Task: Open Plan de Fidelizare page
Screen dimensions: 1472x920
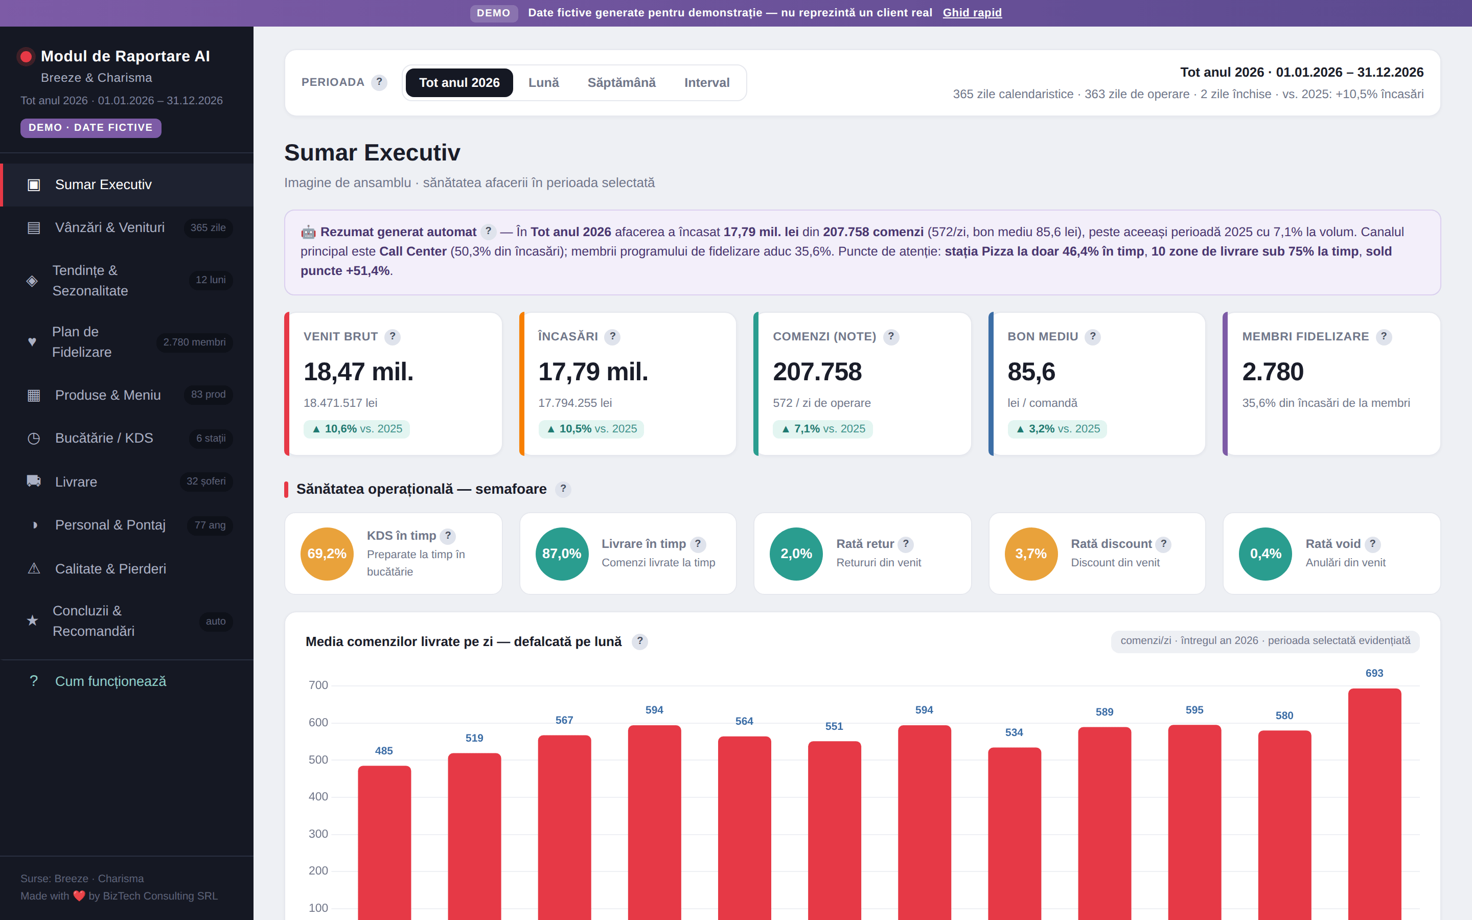Action: click(128, 342)
